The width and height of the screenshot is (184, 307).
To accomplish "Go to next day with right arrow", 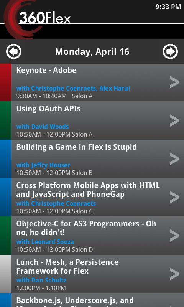I will coord(170,51).
